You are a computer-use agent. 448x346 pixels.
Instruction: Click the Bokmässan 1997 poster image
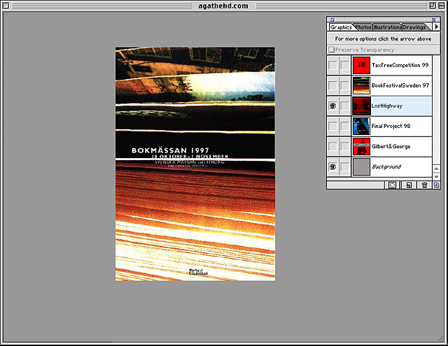195,164
